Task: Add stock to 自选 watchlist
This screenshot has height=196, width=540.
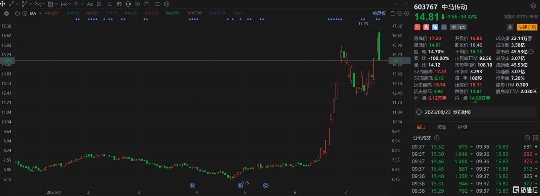Action: click(458, 27)
